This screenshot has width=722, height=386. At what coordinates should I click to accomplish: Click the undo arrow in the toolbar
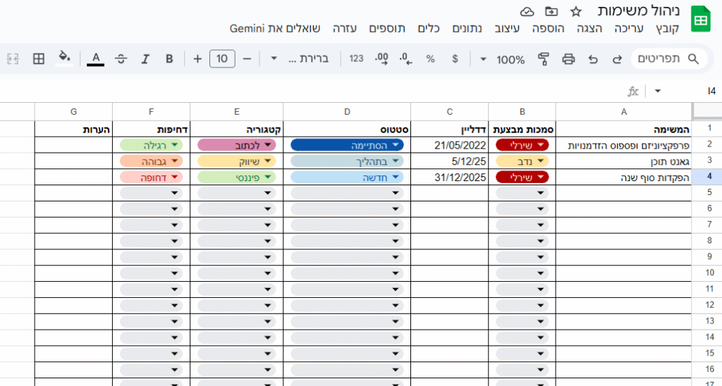click(593, 59)
